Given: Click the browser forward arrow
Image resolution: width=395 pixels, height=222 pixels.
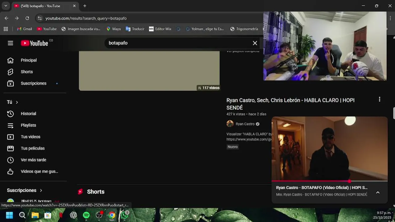Looking at the screenshot, I should [x=17, y=18].
